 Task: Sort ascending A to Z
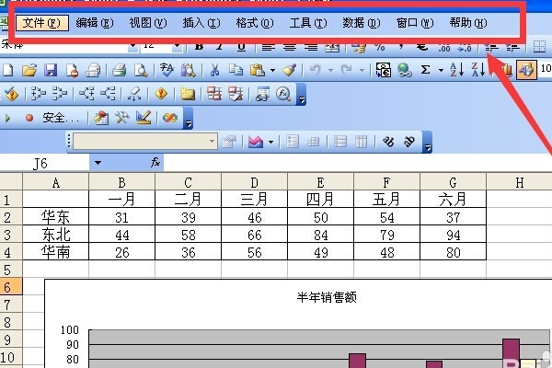coord(456,70)
